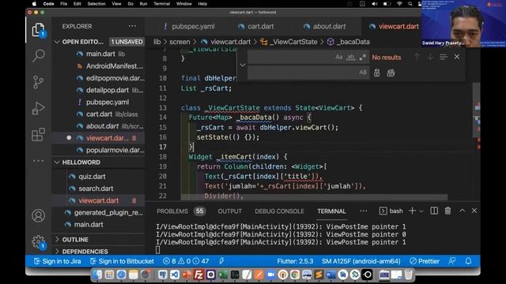This screenshot has width=506, height=284.
Task: Open the Extensions view
Action: 38,135
